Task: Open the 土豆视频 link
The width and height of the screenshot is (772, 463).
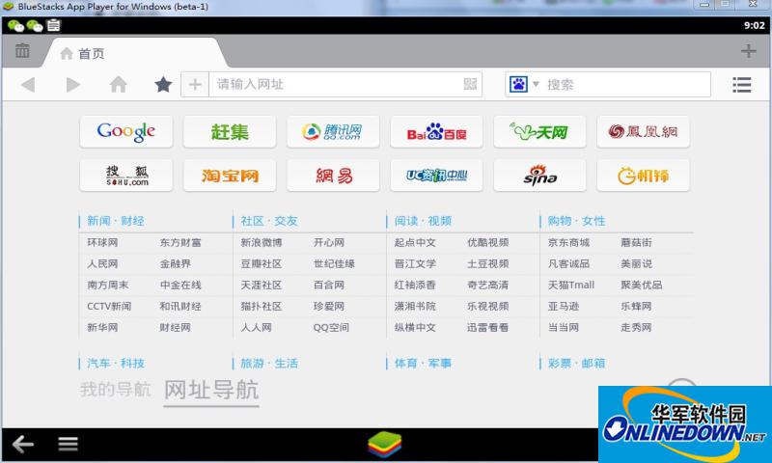Action: [488, 263]
